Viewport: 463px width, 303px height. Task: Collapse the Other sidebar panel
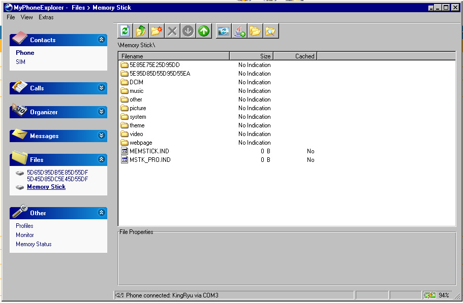click(102, 213)
